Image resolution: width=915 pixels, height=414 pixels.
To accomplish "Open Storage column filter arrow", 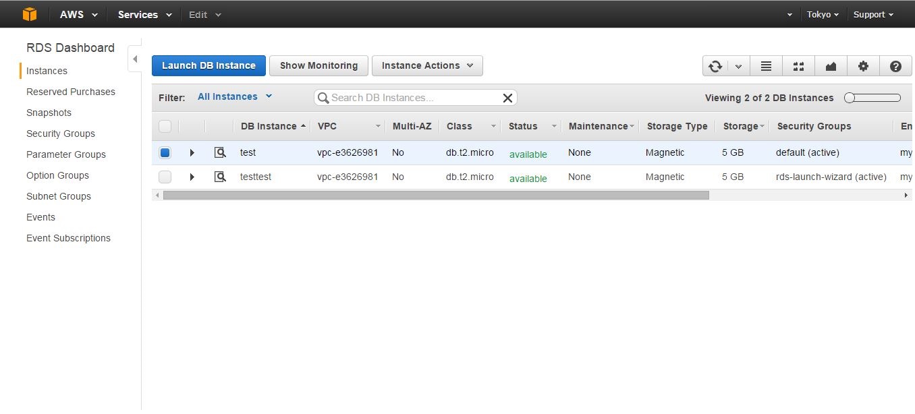I will point(762,126).
